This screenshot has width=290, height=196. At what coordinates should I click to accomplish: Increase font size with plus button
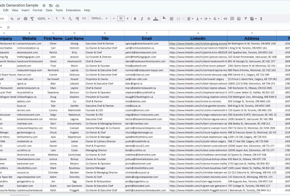(128, 18)
